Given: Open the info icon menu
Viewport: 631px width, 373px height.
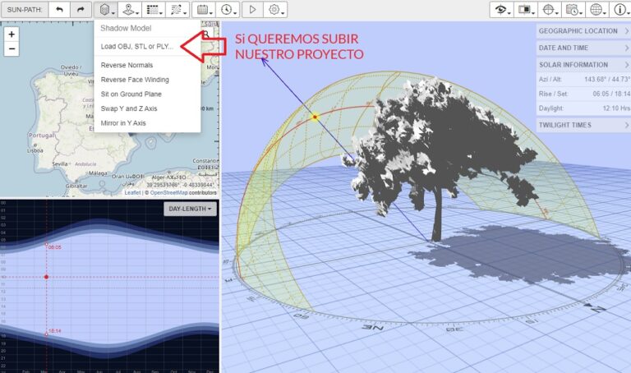Looking at the screenshot, I should (x=619, y=10).
